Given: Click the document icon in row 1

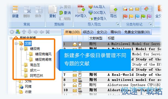Looking at the screenshot, I should coord(80,44).
